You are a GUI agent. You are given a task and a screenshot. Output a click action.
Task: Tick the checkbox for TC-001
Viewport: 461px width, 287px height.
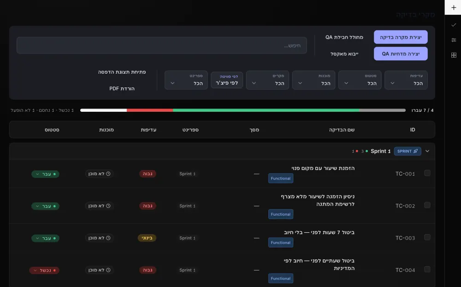[427, 173]
